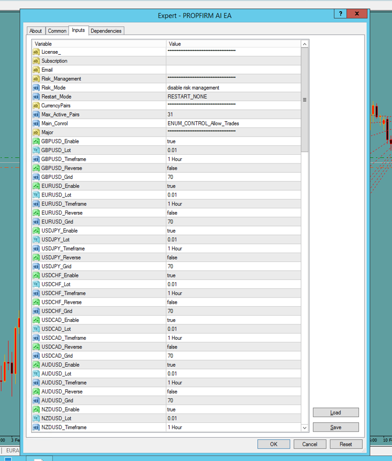Screen dimensions: 392x461
Task: Switch to the Common tab
Action: [x=57, y=31]
